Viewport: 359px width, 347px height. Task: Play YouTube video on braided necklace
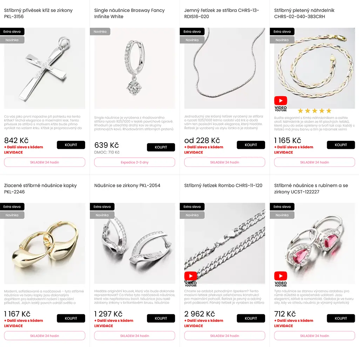pyautogui.click(x=280, y=104)
